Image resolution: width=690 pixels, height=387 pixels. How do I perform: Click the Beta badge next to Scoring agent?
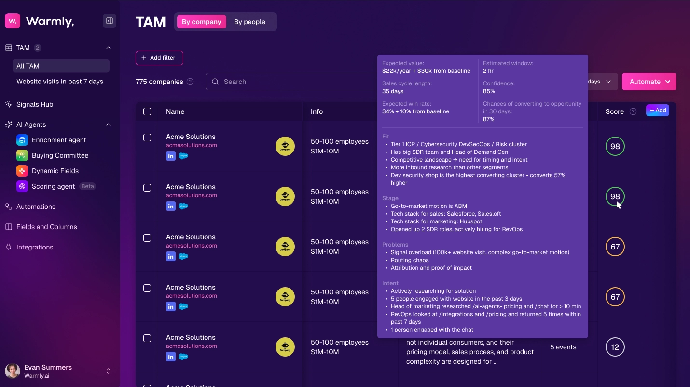(x=87, y=186)
